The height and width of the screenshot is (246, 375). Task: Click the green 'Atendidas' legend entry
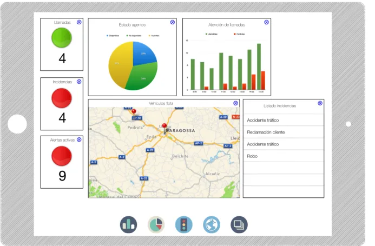tap(212, 34)
